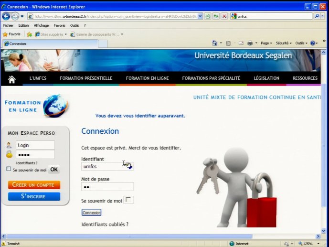Click the Connexion submit button
This screenshot has height=247, width=329.
(x=91, y=213)
